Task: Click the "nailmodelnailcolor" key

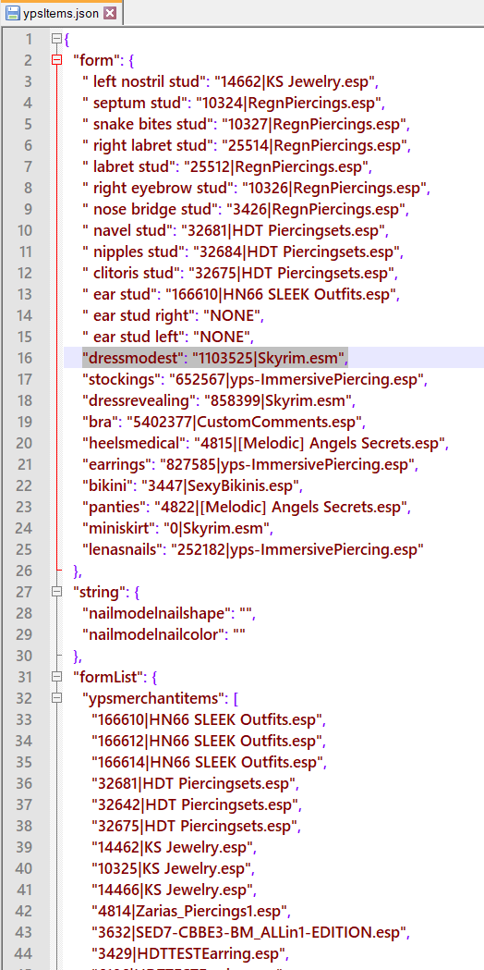Action: (x=154, y=634)
